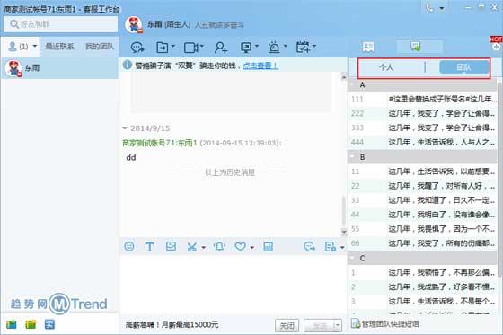Click the heart icon in input toolbar
503x335 pixels.
click(x=241, y=246)
